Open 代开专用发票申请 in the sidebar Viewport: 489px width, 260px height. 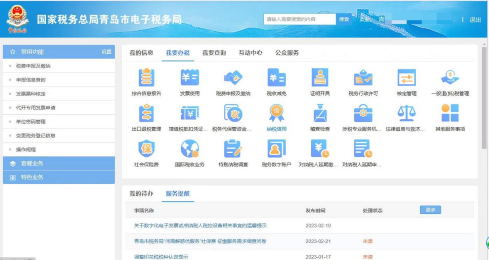[x=36, y=108]
